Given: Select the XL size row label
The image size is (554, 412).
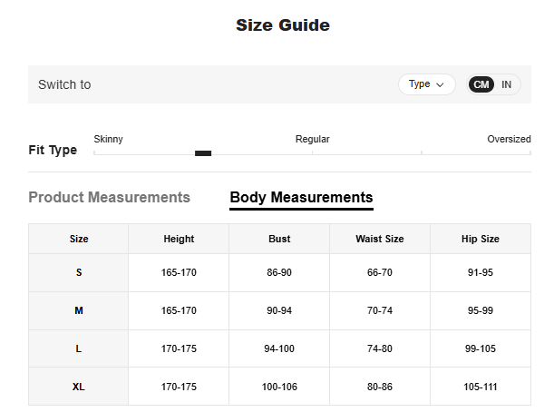Looking at the screenshot, I should 79,387.
